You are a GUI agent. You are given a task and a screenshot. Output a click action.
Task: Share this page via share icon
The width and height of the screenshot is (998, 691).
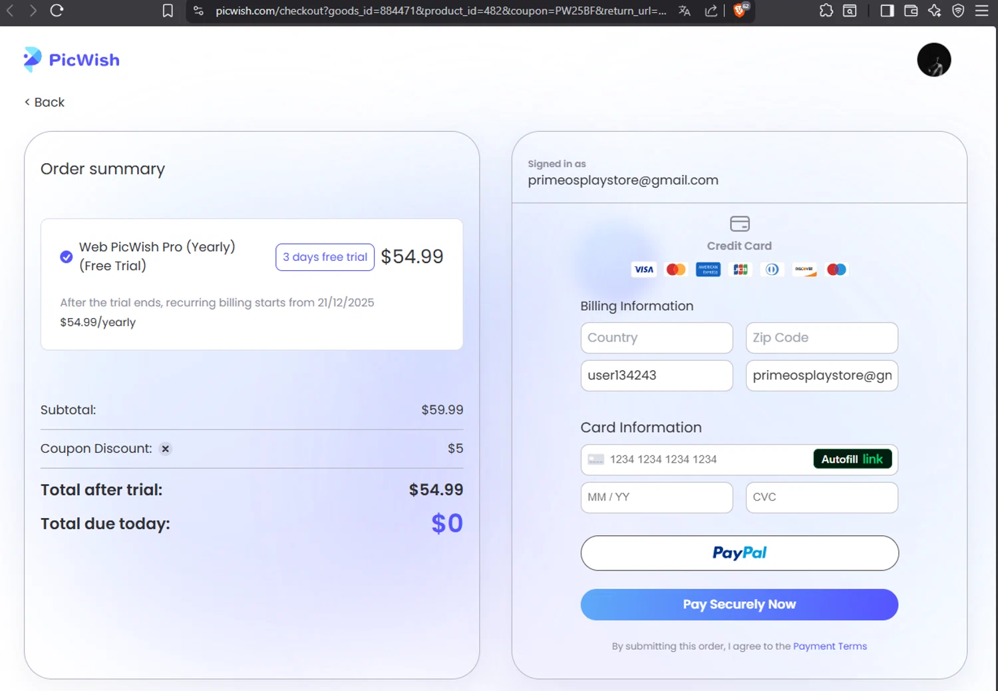tap(711, 11)
